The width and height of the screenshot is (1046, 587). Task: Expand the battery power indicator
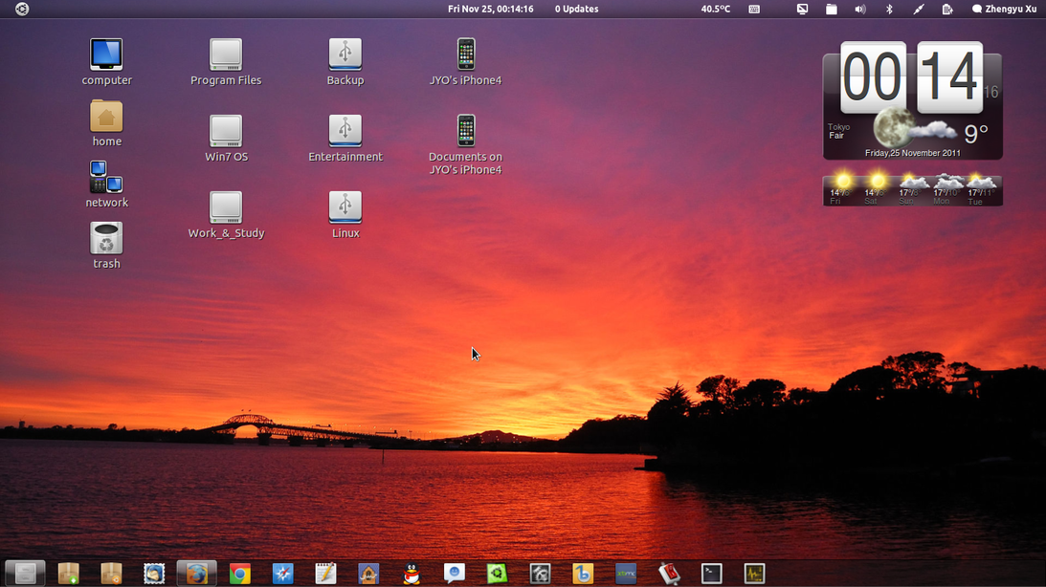coord(946,9)
